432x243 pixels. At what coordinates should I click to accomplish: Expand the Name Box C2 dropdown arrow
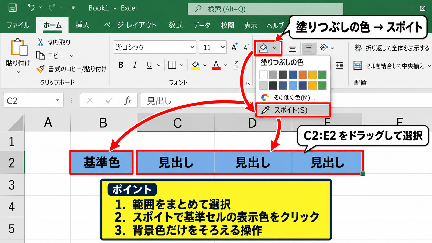click(58, 100)
